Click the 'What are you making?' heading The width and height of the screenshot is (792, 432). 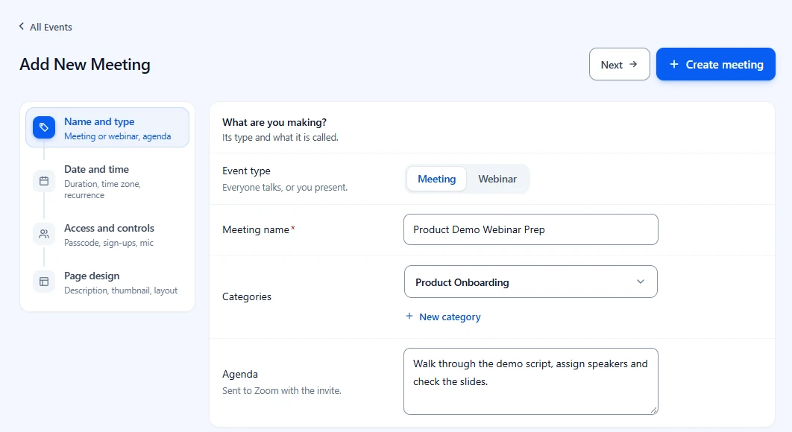coord(274,122)
